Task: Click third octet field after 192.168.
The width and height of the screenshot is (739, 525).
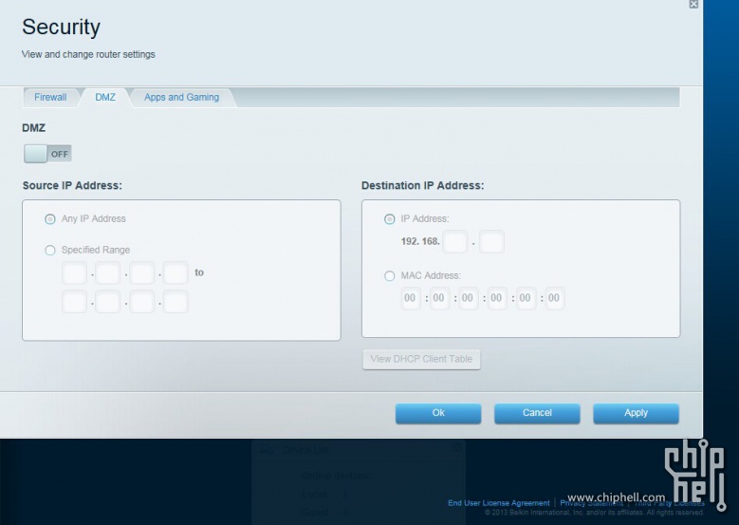Action: click(x=455, y=241)
